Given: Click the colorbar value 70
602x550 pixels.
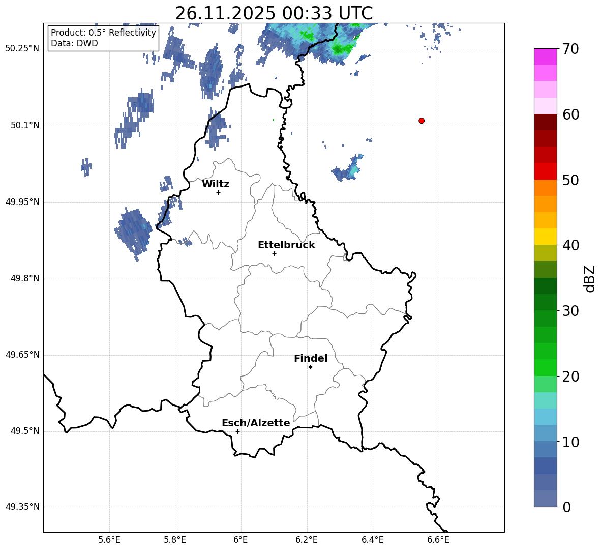Looking at the screenshot, I should tap(570, 49).
